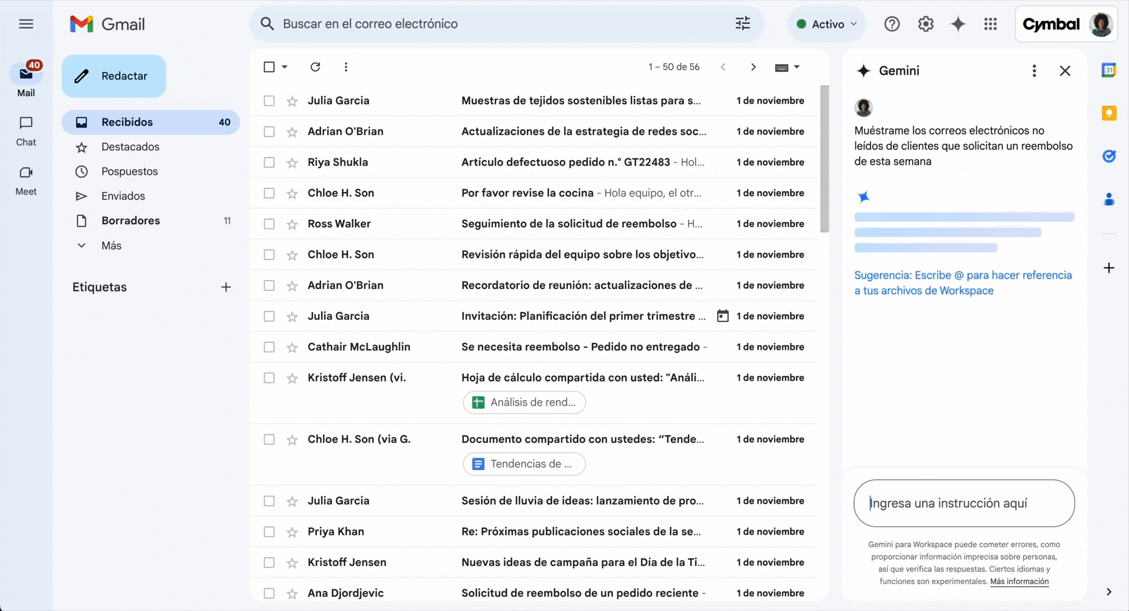
Task: Open the Recibidos folder
Action: [x=151, y=122]
